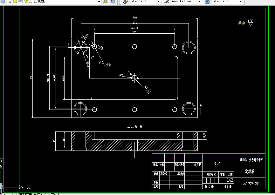275x195 pixels.
Task: Toggle the layer freeze sun icon
Action: [15, 1]
